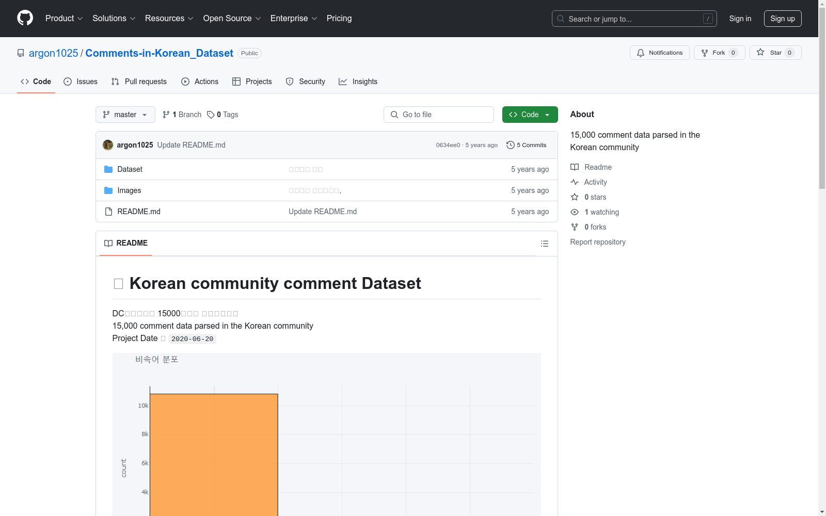The width and height of the screenshot is (826, 516).
Task: Open the Images folder icon
Action: pos(108,190)
